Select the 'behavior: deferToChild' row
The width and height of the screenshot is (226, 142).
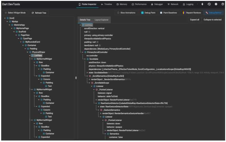click(x=108, y=96)
